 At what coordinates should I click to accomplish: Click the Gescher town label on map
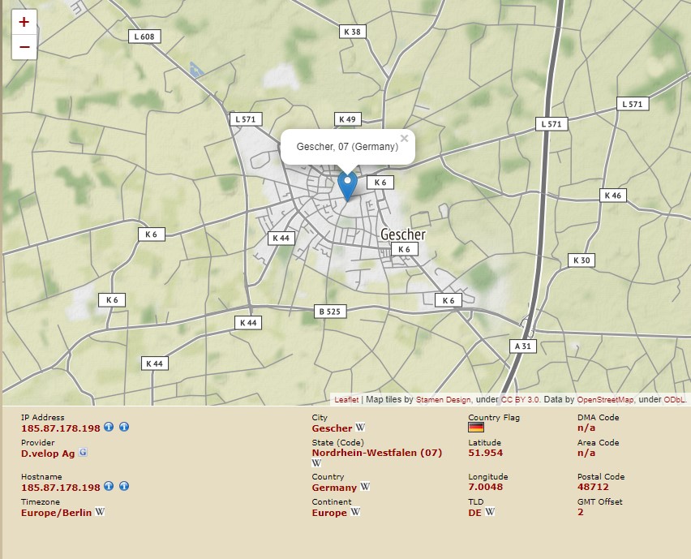click(403, 234)
